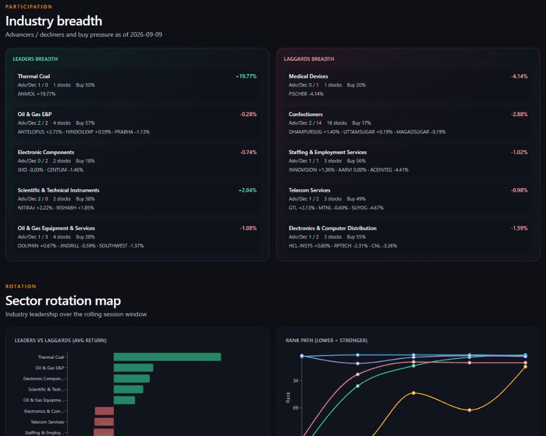
Task: Click the Oil & Gas E&P card title
Action: pos(35,114)
